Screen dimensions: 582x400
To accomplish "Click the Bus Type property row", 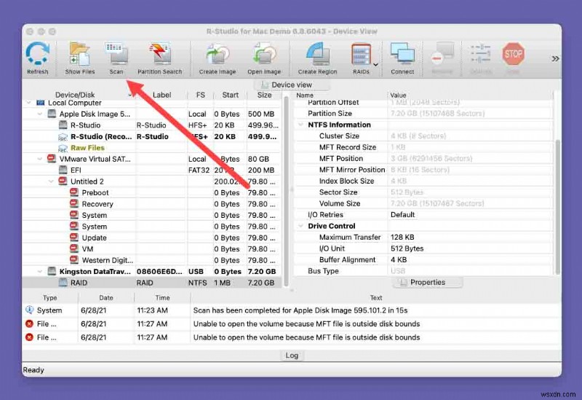I will pyautogui.click(x=423, y=271).
